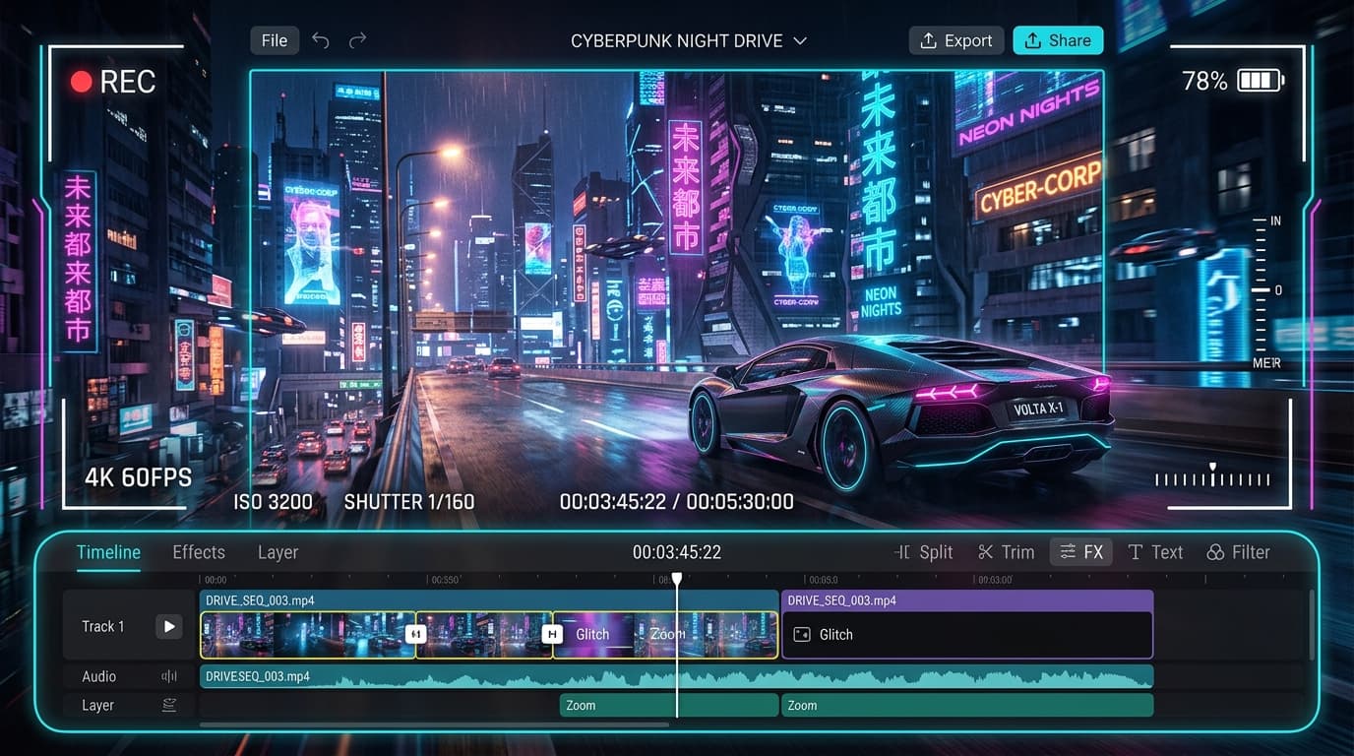Select the Glitch segment in the yellow-outlined clip
Image resolution: width=1354 pixels, height=756 pixels.
pyautogui.click(x=592, y=635)
